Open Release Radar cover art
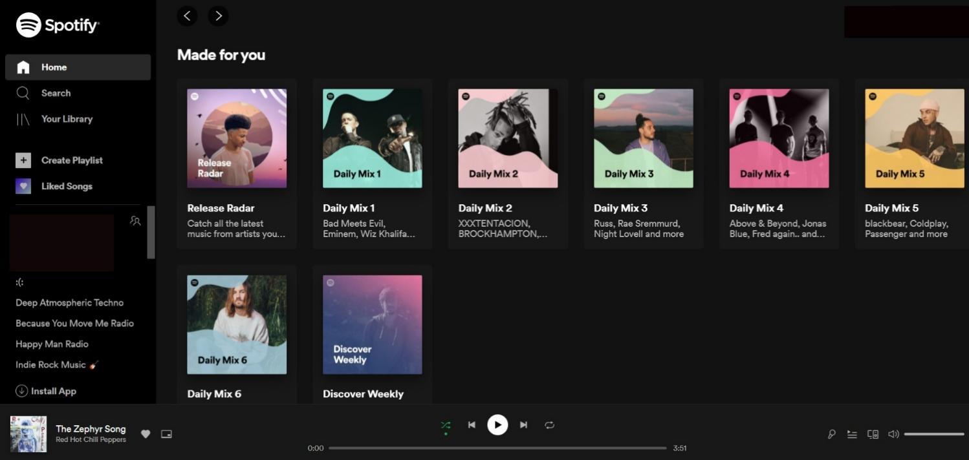969x460 pixels. (x=237, y=138)
